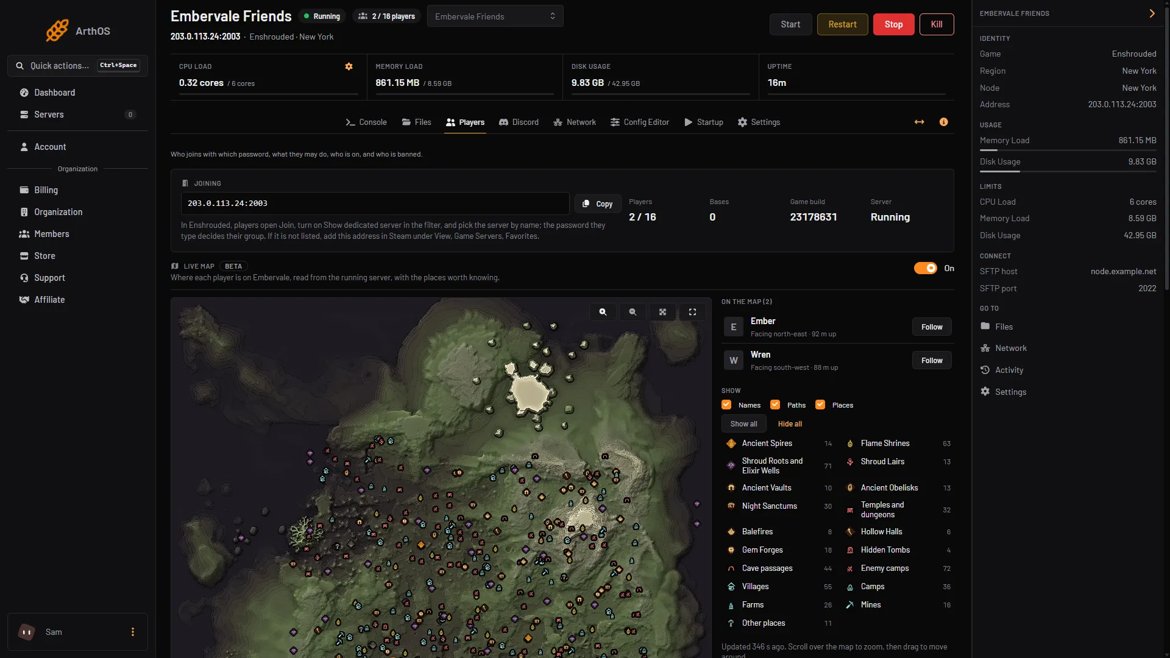Toggle Flame Shrines place filter
The image size is (1170, 658).
coord(898,444)
